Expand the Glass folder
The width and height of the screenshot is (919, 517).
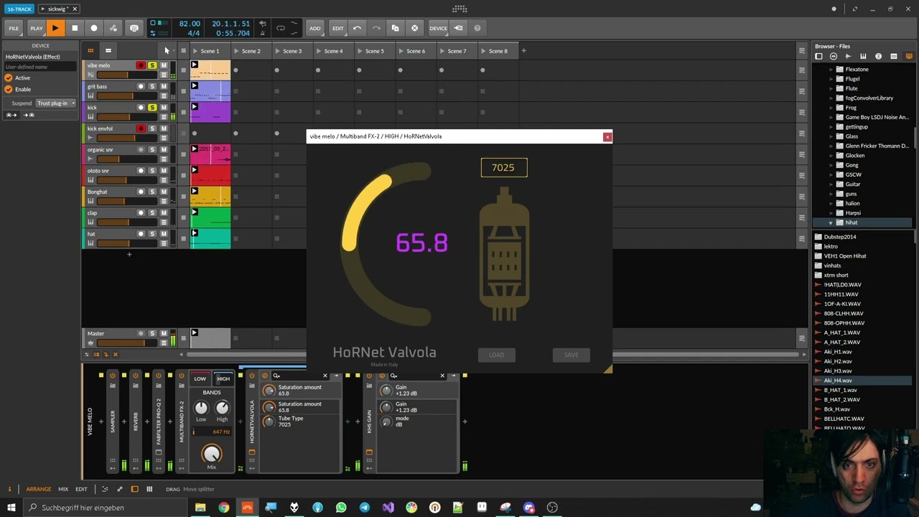[x=831, y=136]
